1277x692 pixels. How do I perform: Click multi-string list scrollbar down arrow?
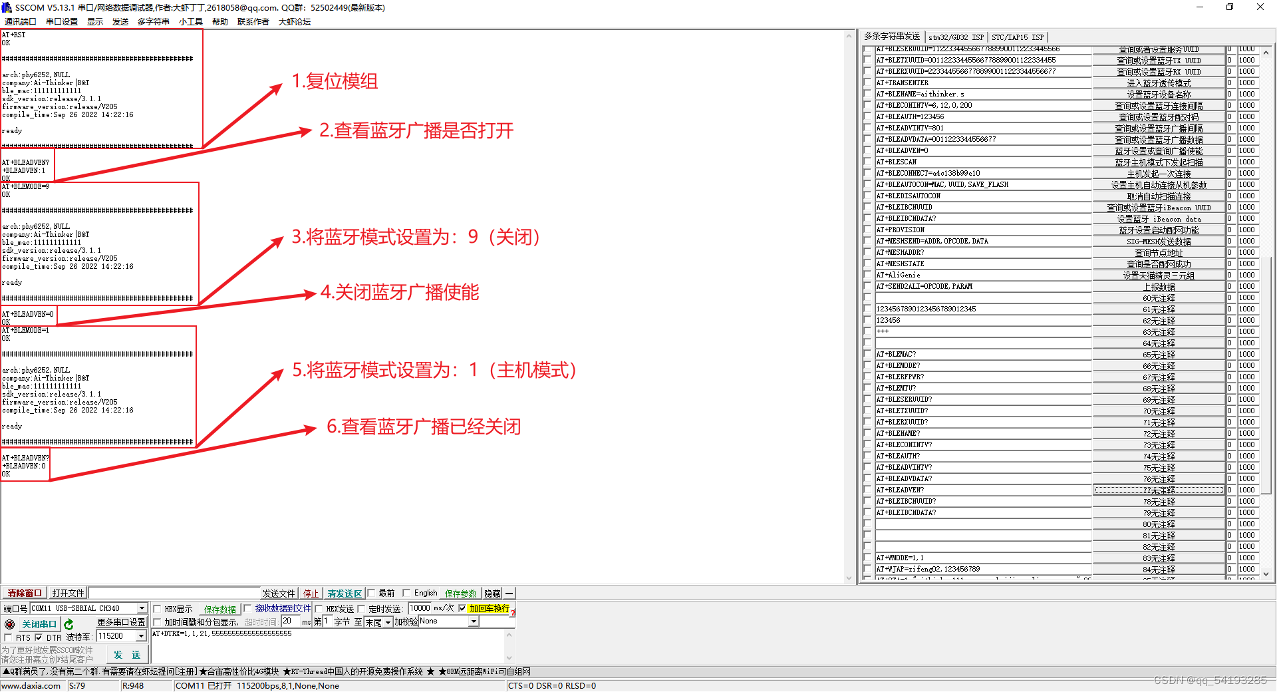(1266, 574)
